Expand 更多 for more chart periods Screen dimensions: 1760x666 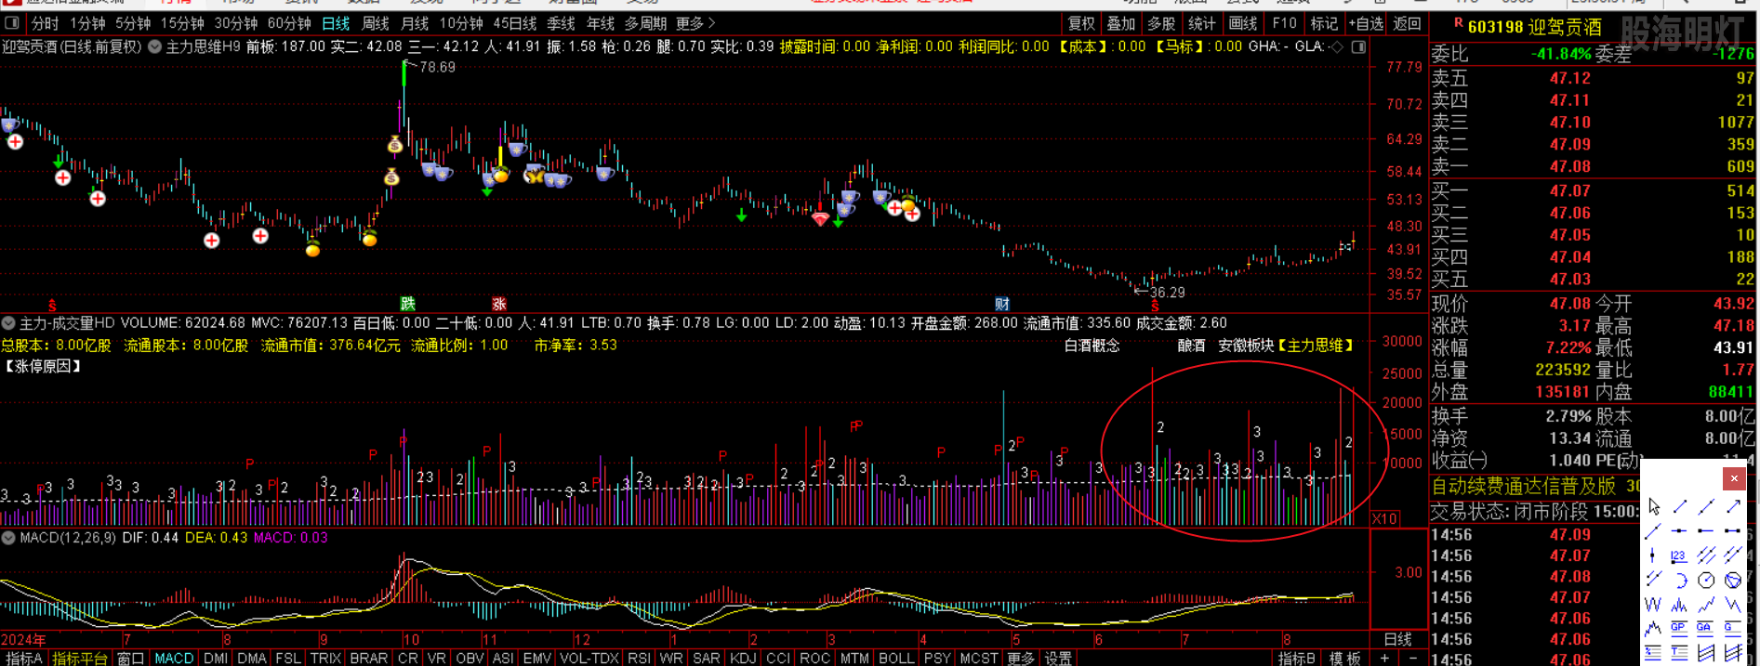click(695, 23)
